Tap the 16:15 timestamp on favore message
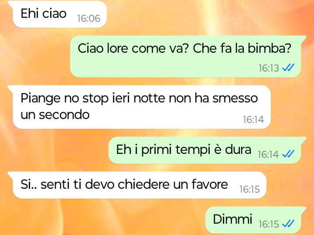Screen dimensions: 314x235 (x=249, y=189)
